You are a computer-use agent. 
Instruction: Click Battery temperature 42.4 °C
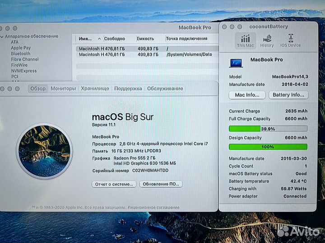[x=298, y=181]
